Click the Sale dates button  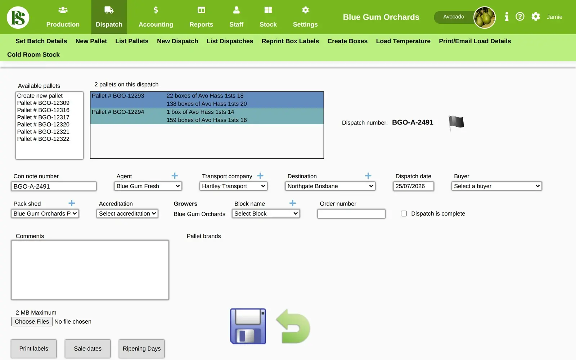(x=87, y=348)
